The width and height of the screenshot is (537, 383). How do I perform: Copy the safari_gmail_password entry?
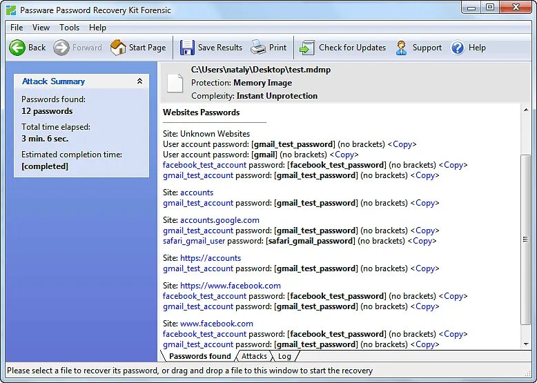[422, 241]
